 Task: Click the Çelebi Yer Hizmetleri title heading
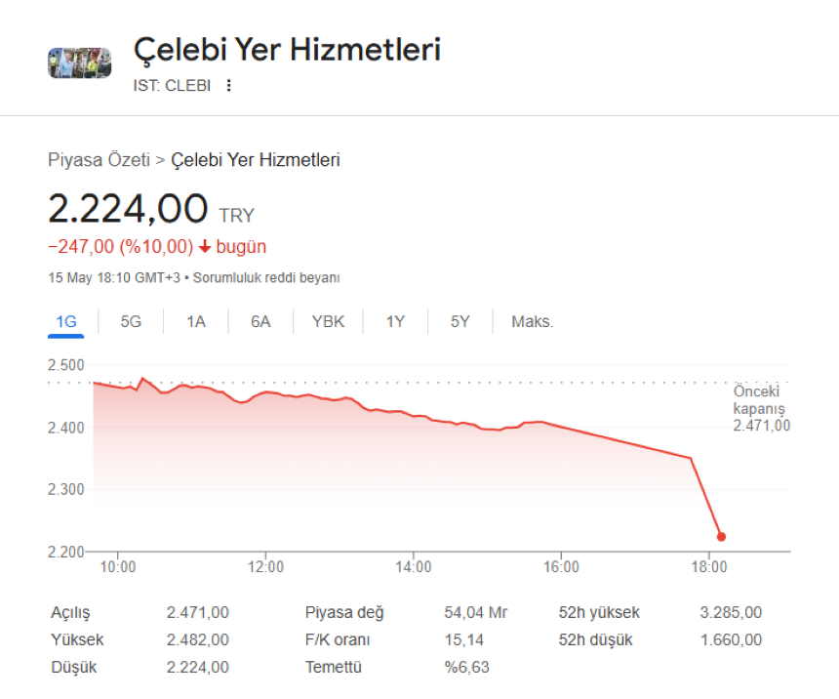(287, 49)
